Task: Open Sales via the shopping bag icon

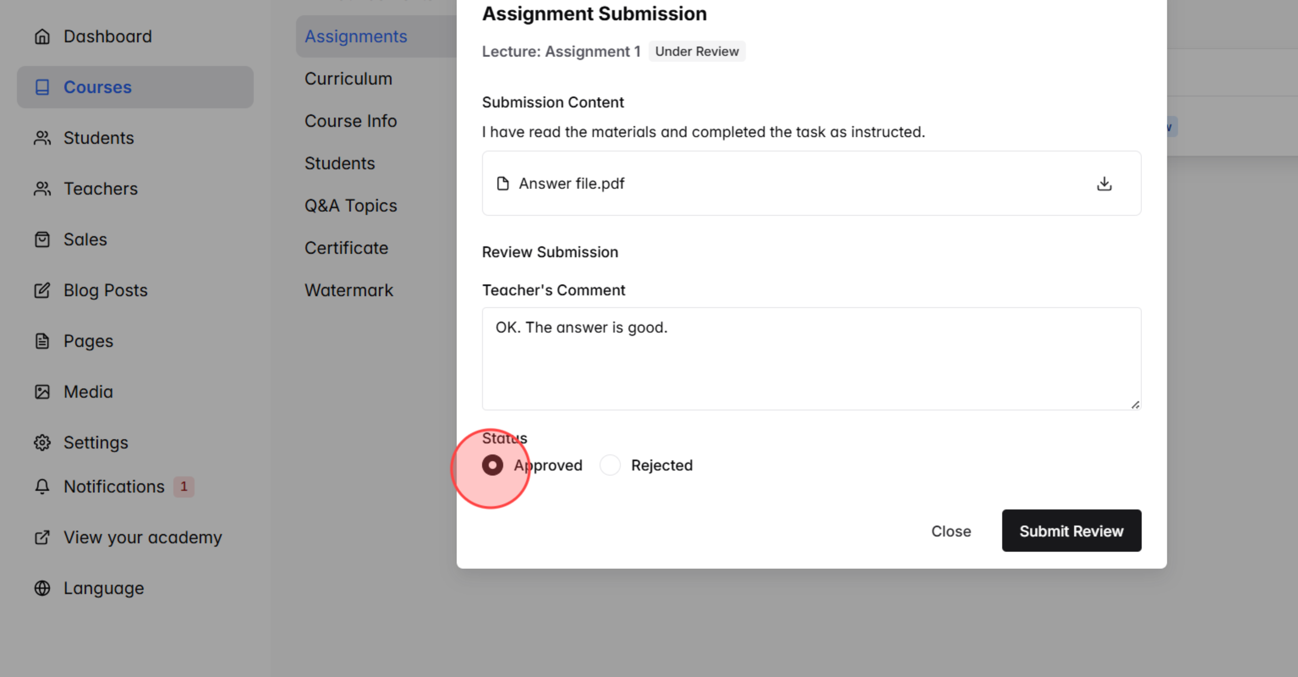Action: [x=42, y=239]
